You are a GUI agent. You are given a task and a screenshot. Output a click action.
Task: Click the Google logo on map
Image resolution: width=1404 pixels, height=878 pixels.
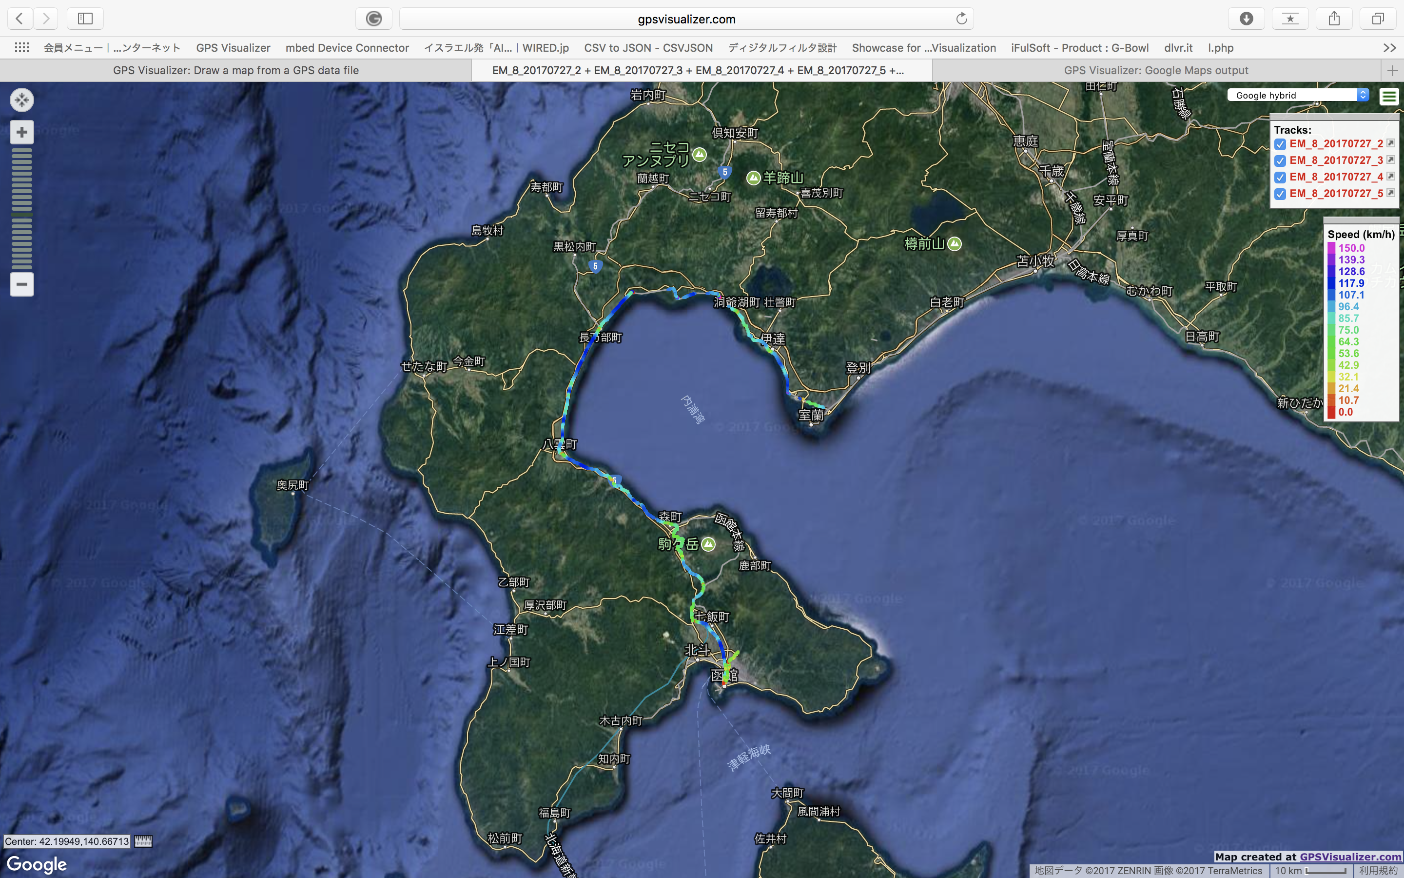coord(37,864)
